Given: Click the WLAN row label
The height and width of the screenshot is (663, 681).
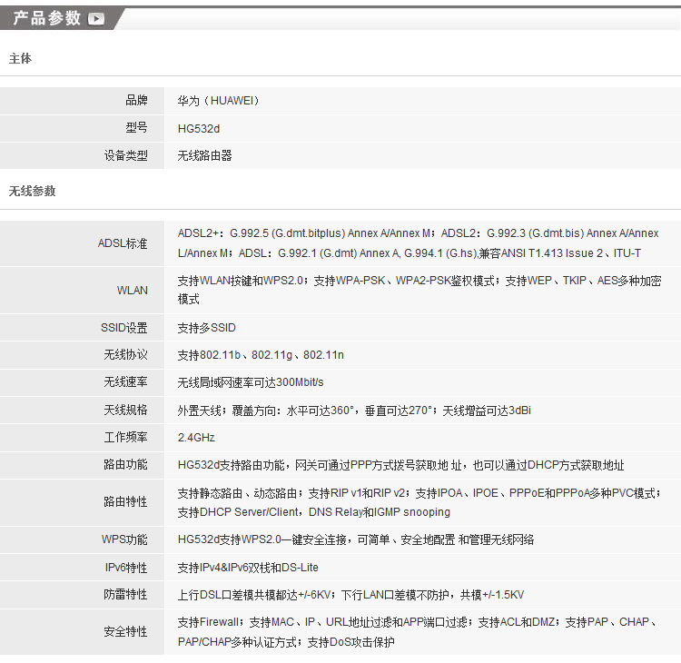Looking at the screenshot, I should (132, 291).
